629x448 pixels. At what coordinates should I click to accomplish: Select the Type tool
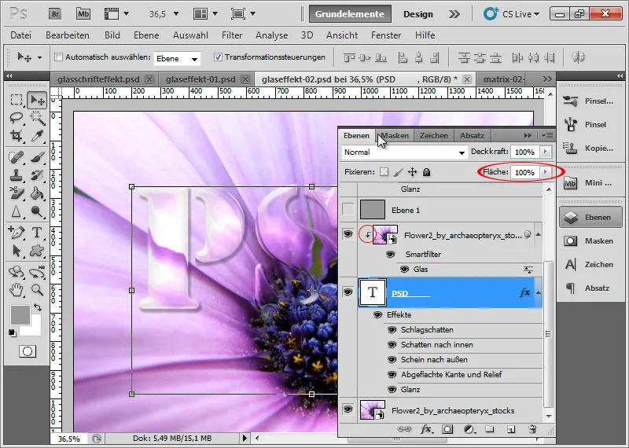[x=37, y=233]
